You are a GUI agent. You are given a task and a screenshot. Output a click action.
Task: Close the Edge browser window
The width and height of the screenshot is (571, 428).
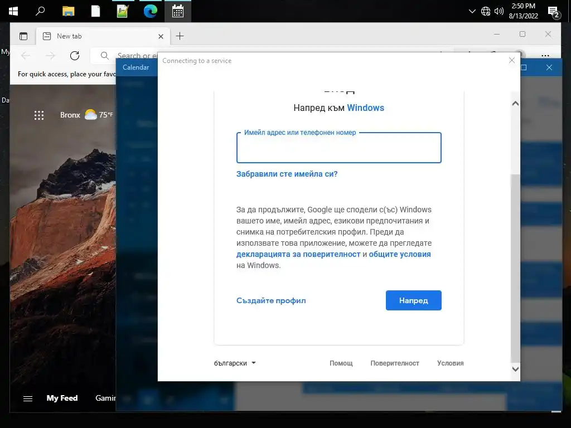click(x=548, y=34)
